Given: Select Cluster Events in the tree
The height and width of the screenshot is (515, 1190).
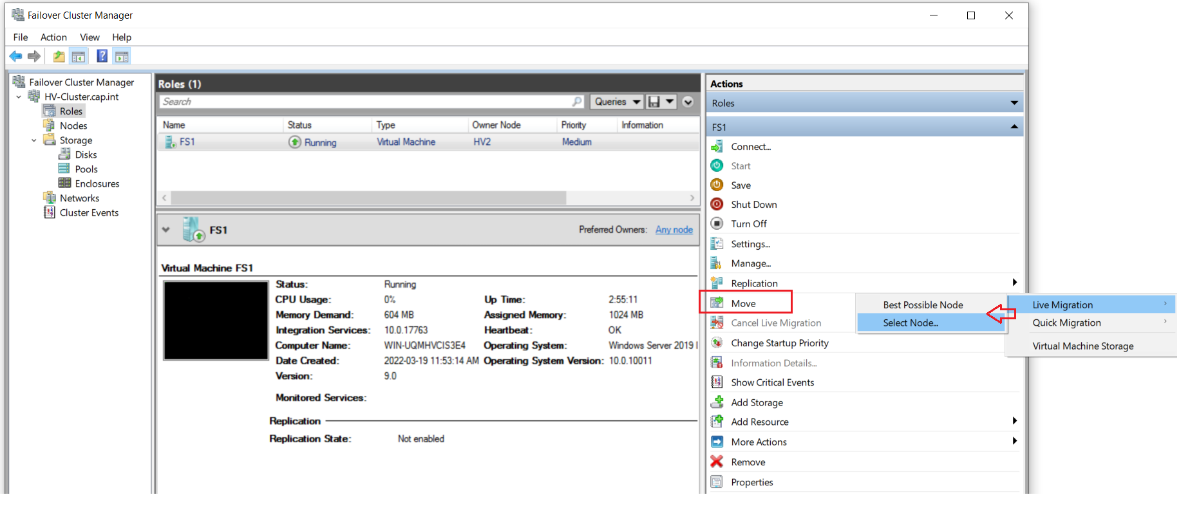Looking at the screenshot, I should point(89,212).
